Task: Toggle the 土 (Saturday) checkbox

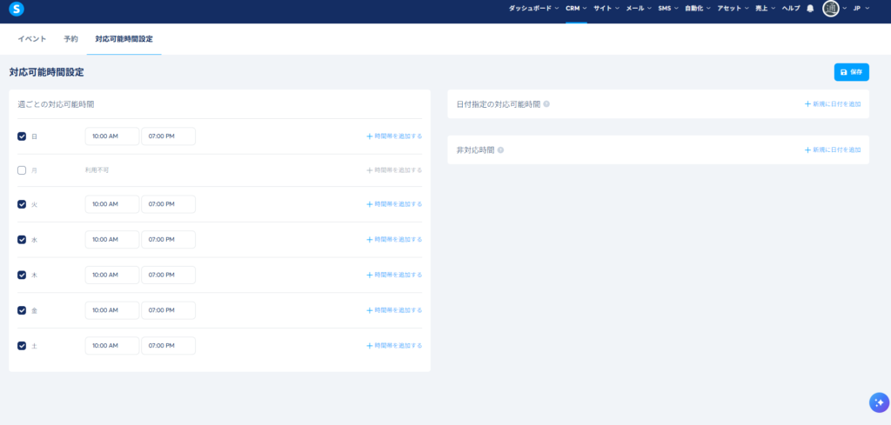Action: [22, 346]
